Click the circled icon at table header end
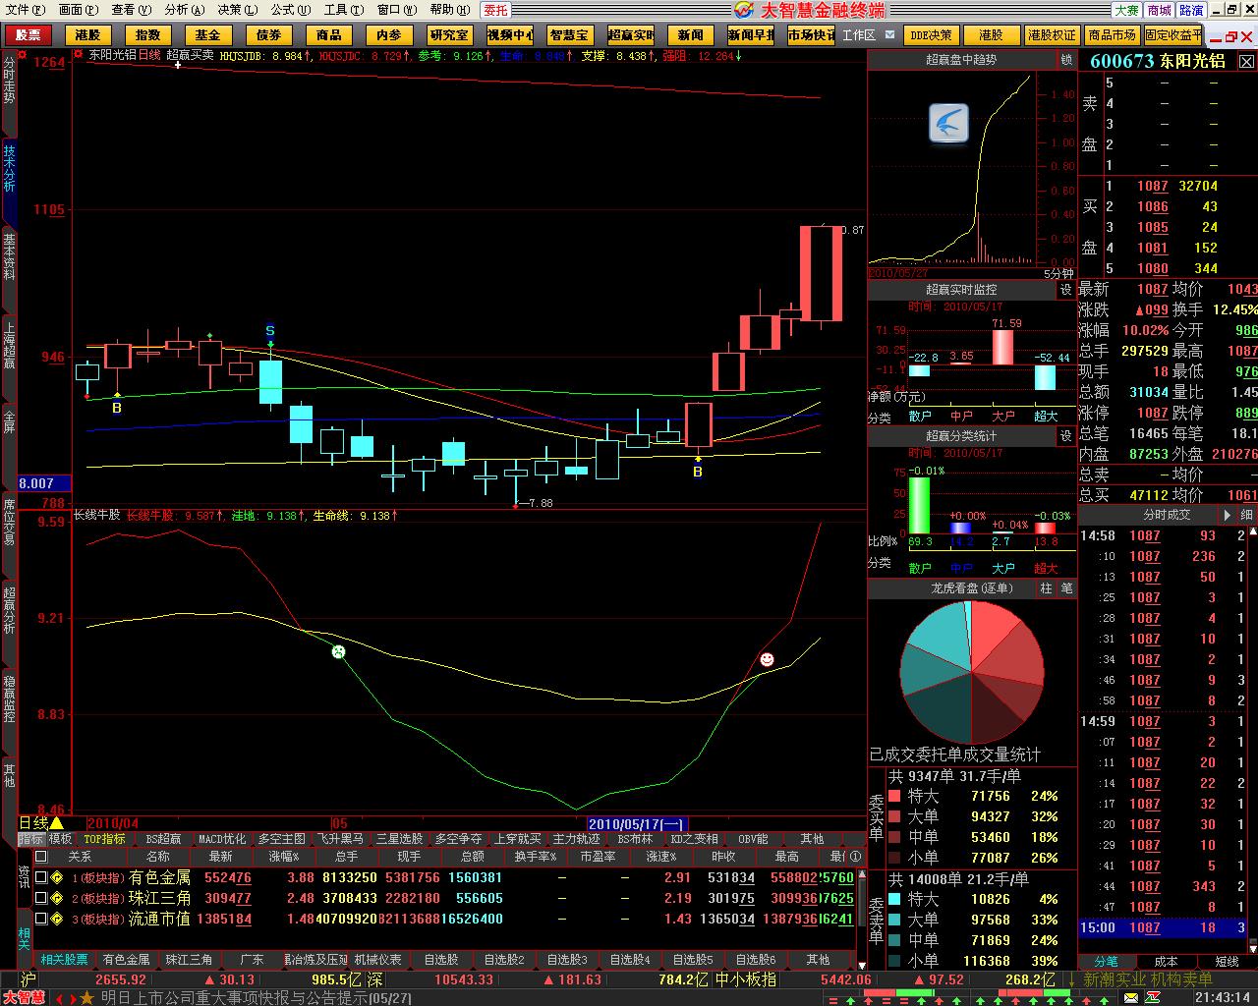1258x1006 pixels. pos(855,857)
